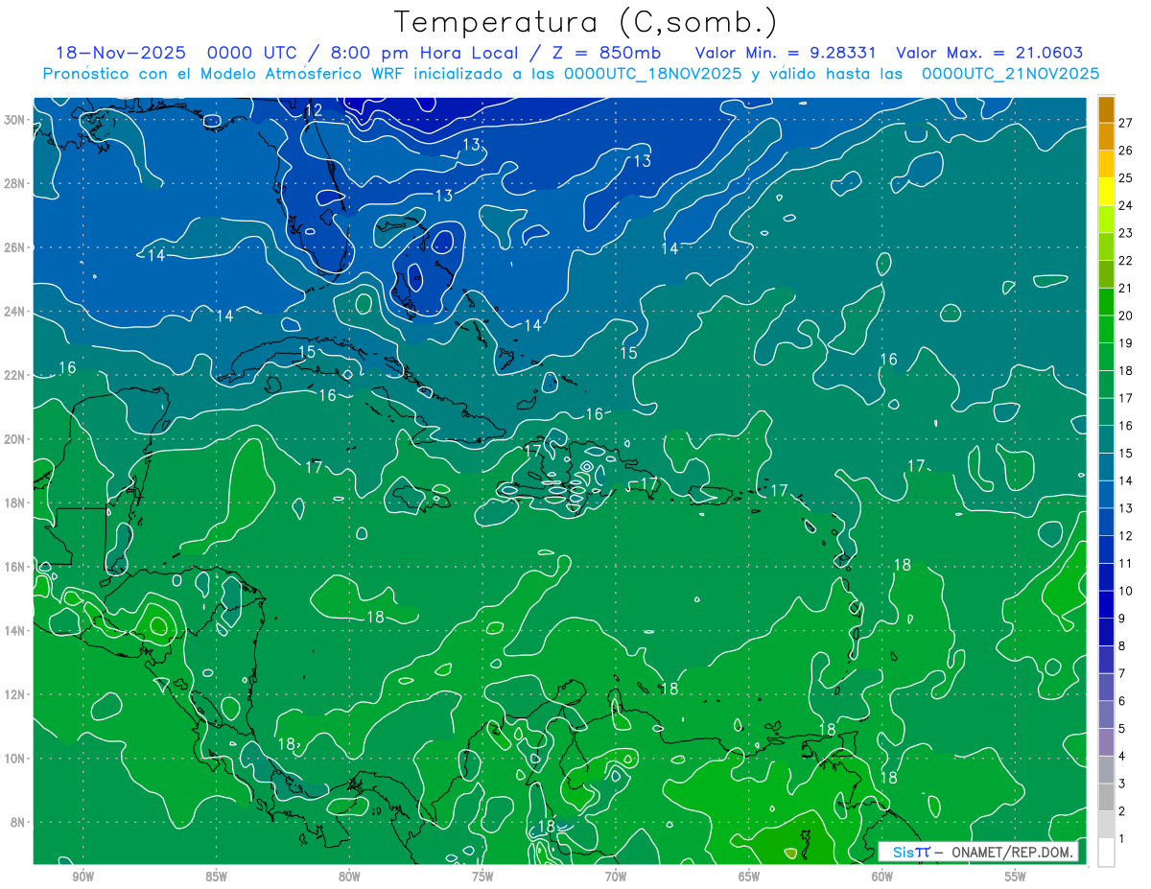Click the 26N latitude axis label

(13, 247)
